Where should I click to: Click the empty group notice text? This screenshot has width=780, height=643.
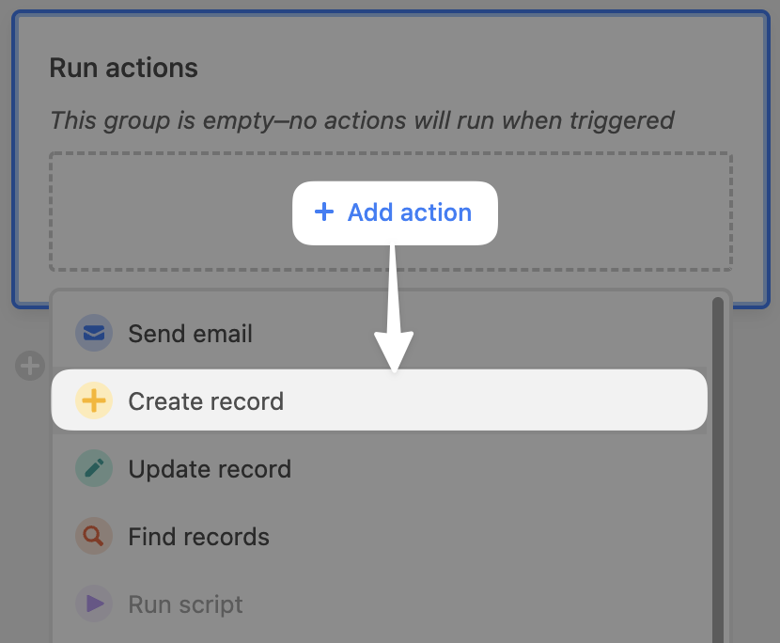click(x=362, y=120)
